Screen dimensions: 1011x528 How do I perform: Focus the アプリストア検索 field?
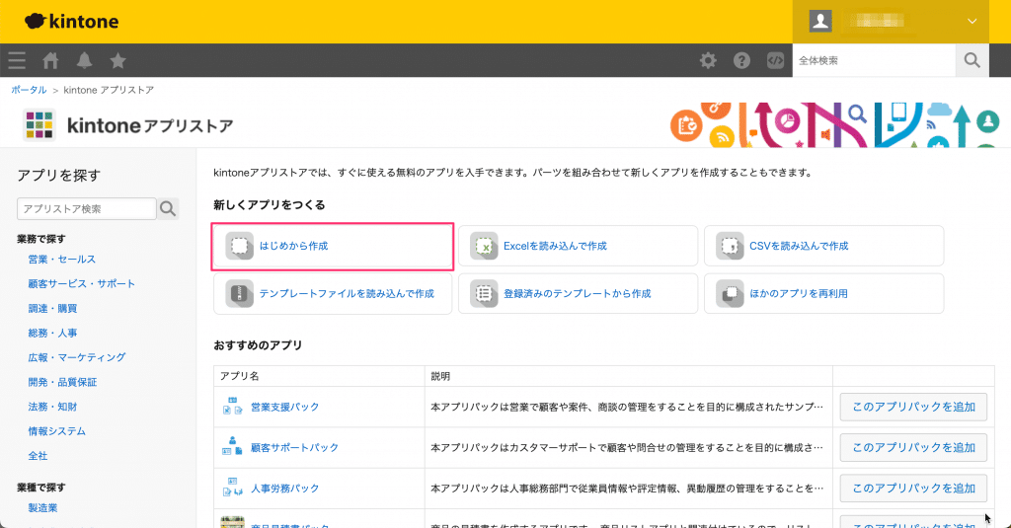[87, 209]
